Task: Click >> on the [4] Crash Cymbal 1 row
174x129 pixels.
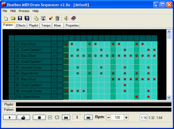Action: coord(54,62)
